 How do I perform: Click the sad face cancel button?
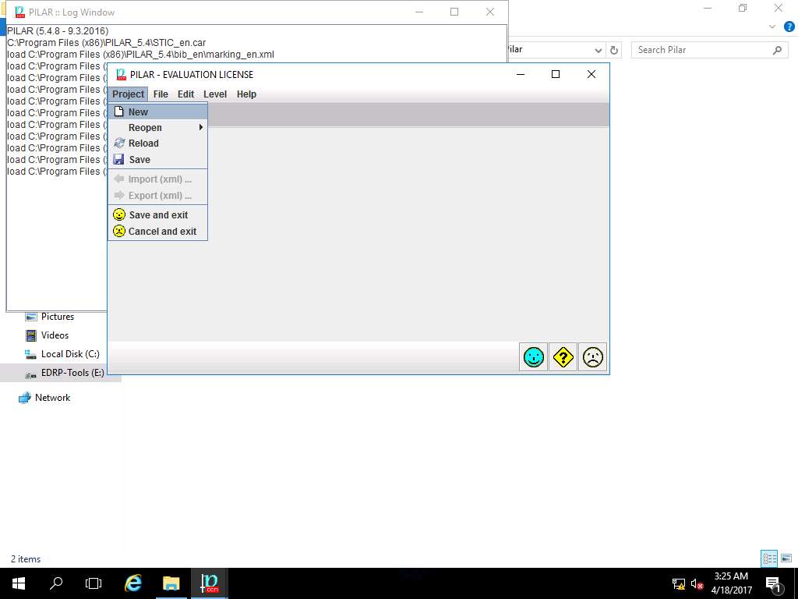[592, 357]
